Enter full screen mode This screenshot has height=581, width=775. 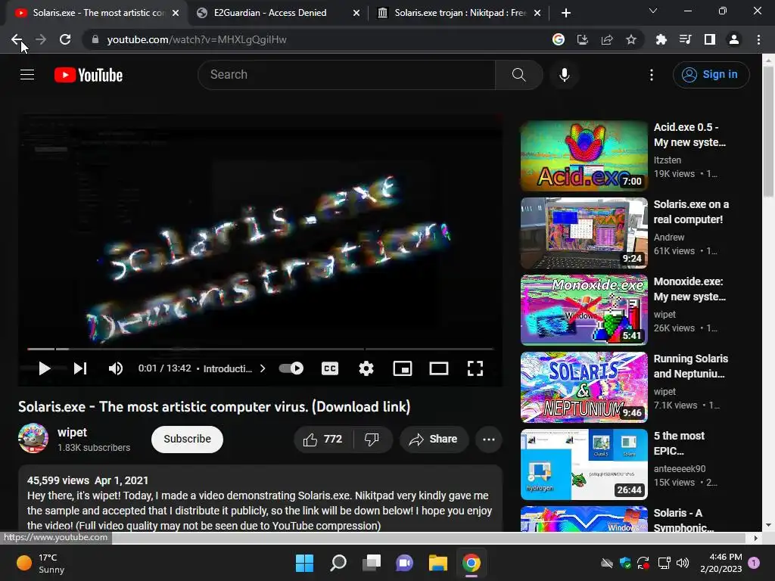click(475, 368)
